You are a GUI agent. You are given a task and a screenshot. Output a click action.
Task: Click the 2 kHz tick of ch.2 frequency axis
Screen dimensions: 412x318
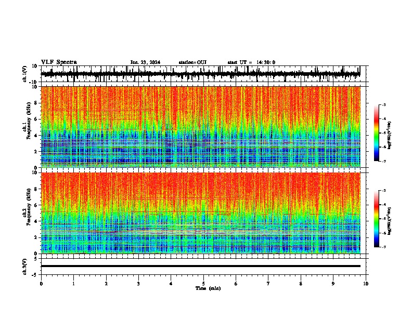36,237
